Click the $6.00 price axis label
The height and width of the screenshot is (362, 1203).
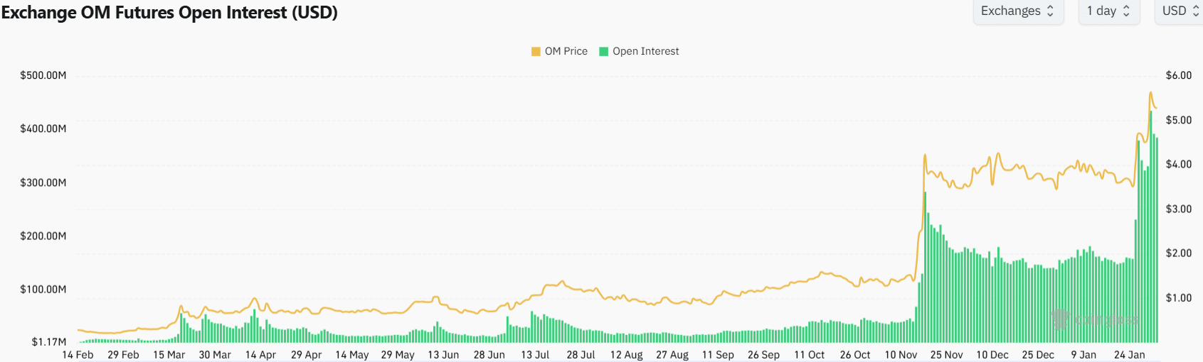1179,76
